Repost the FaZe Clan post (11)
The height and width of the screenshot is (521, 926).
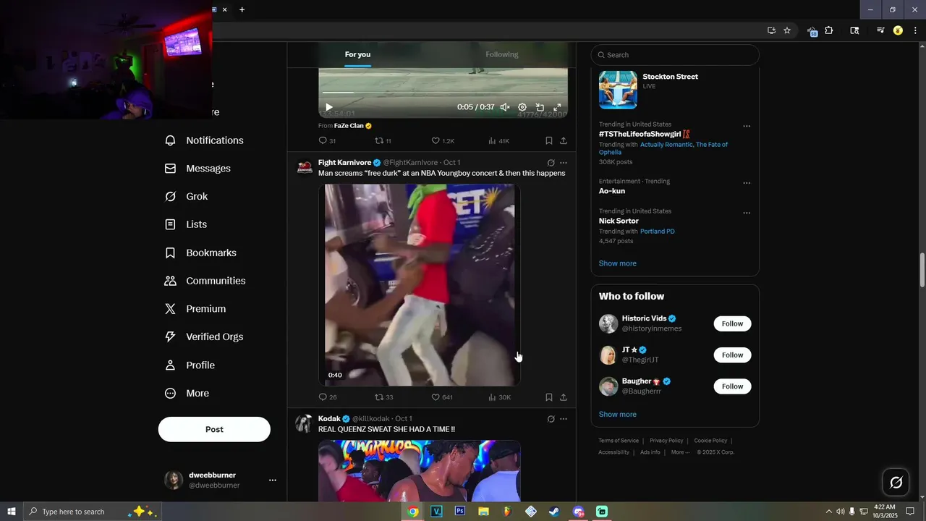[383, 141]
